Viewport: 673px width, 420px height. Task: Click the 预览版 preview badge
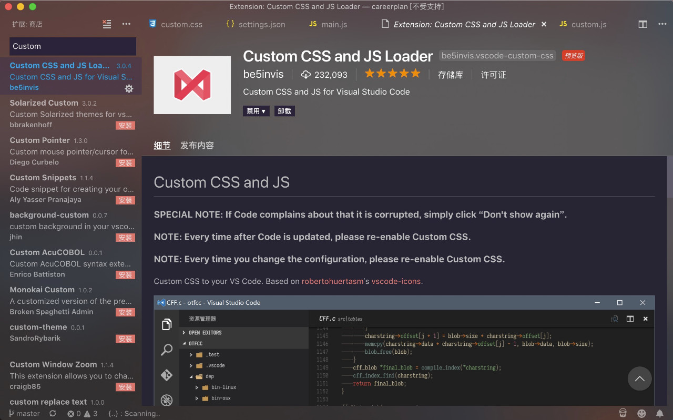(x=573, y=56)
